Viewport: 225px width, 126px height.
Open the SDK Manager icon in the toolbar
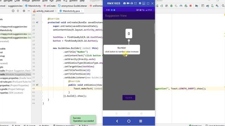point(217,6)
